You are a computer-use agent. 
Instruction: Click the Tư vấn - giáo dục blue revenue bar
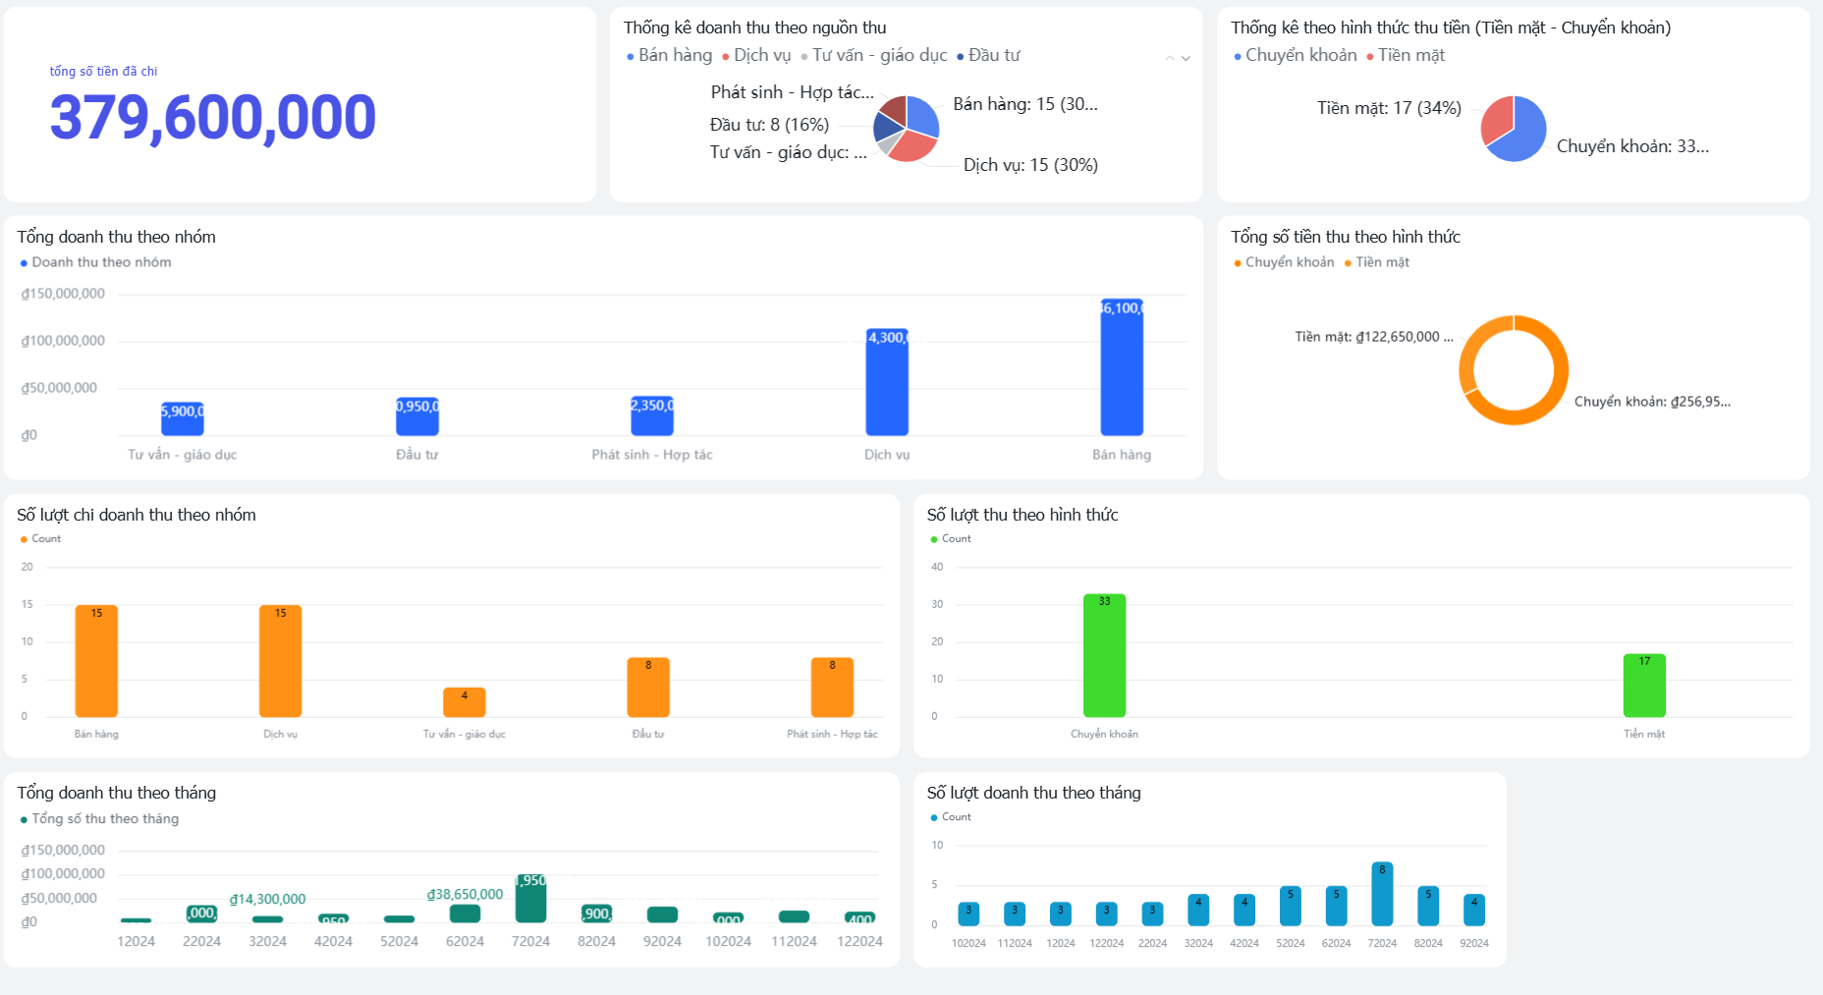(x=183, y=418)
